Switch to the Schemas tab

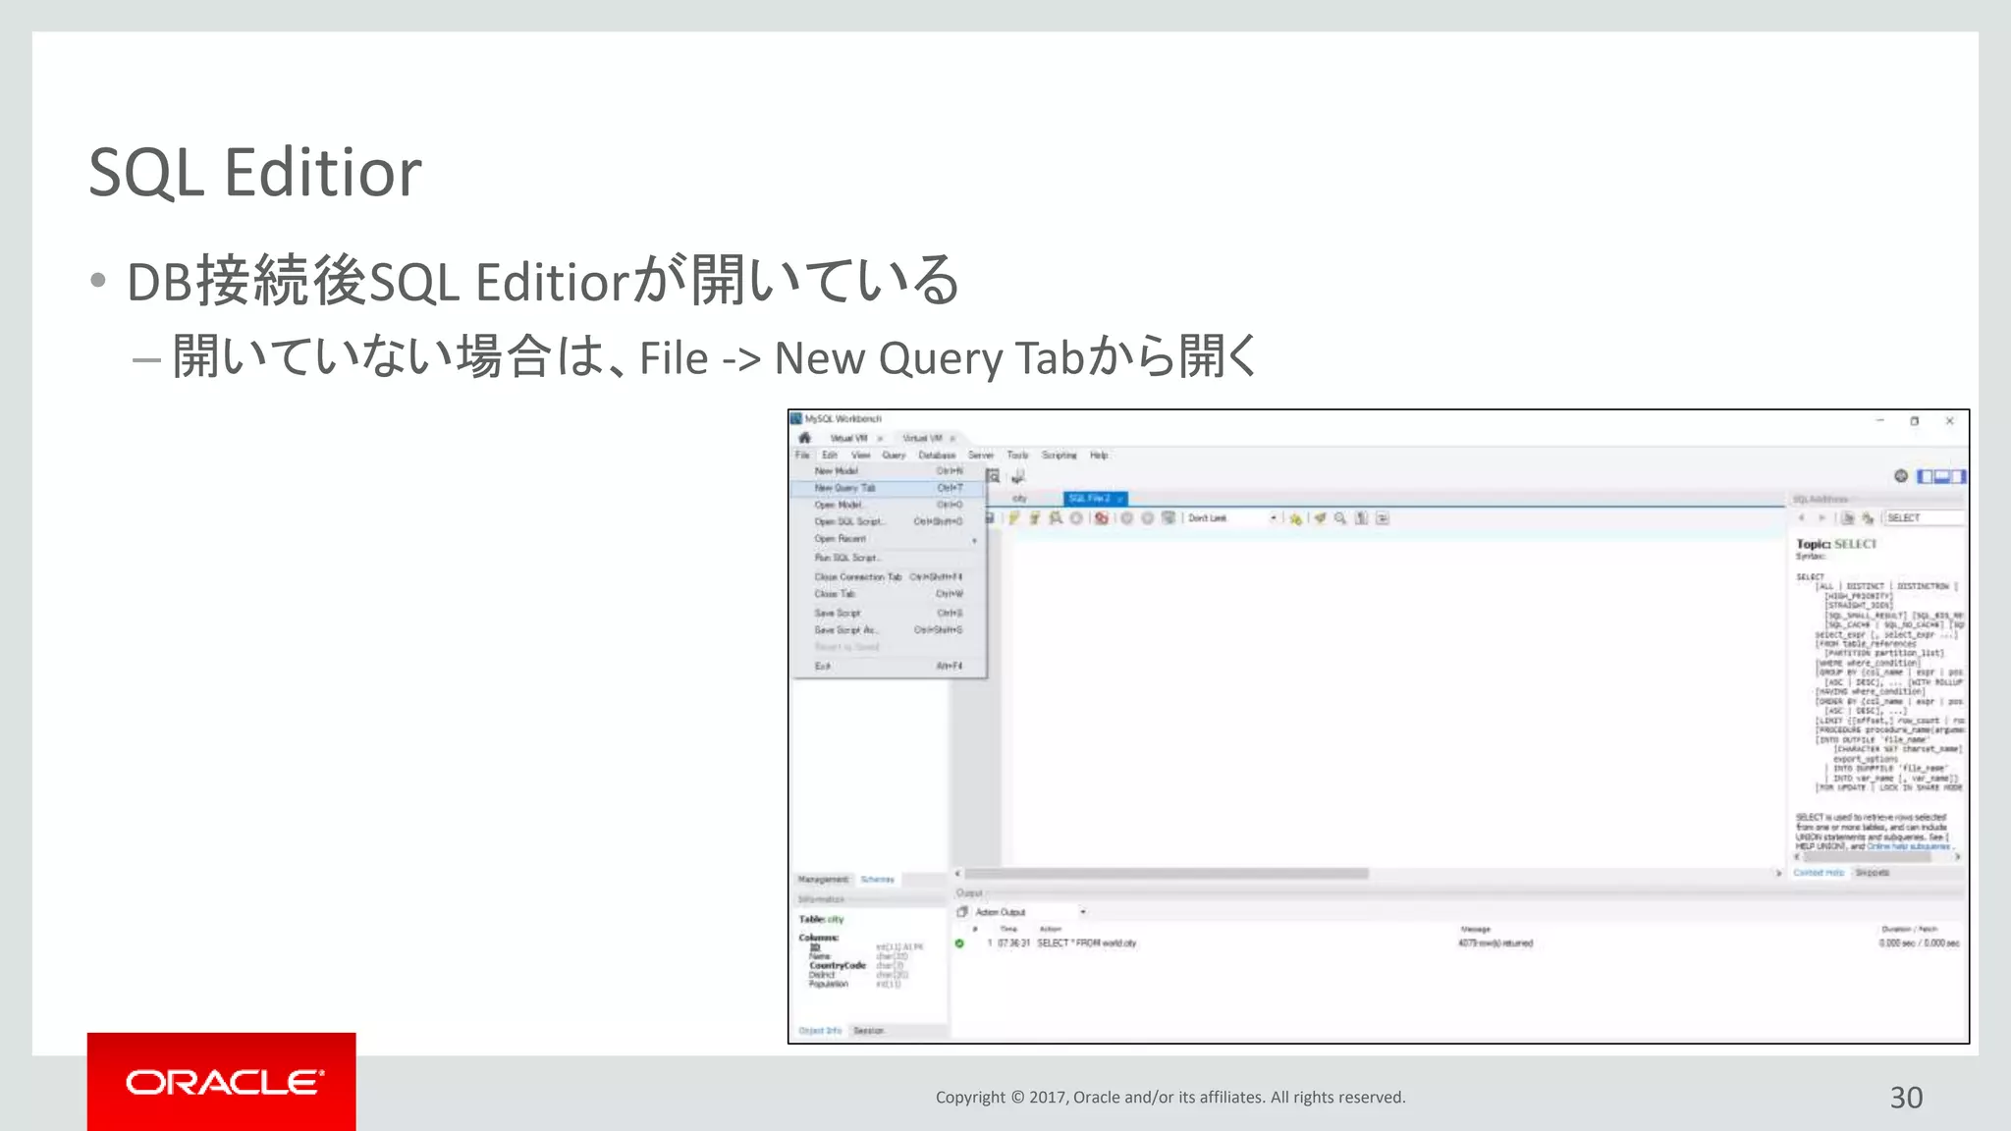[877, 880]
